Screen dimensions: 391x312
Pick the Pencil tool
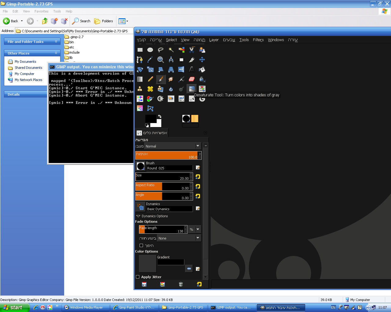point(150,79)
